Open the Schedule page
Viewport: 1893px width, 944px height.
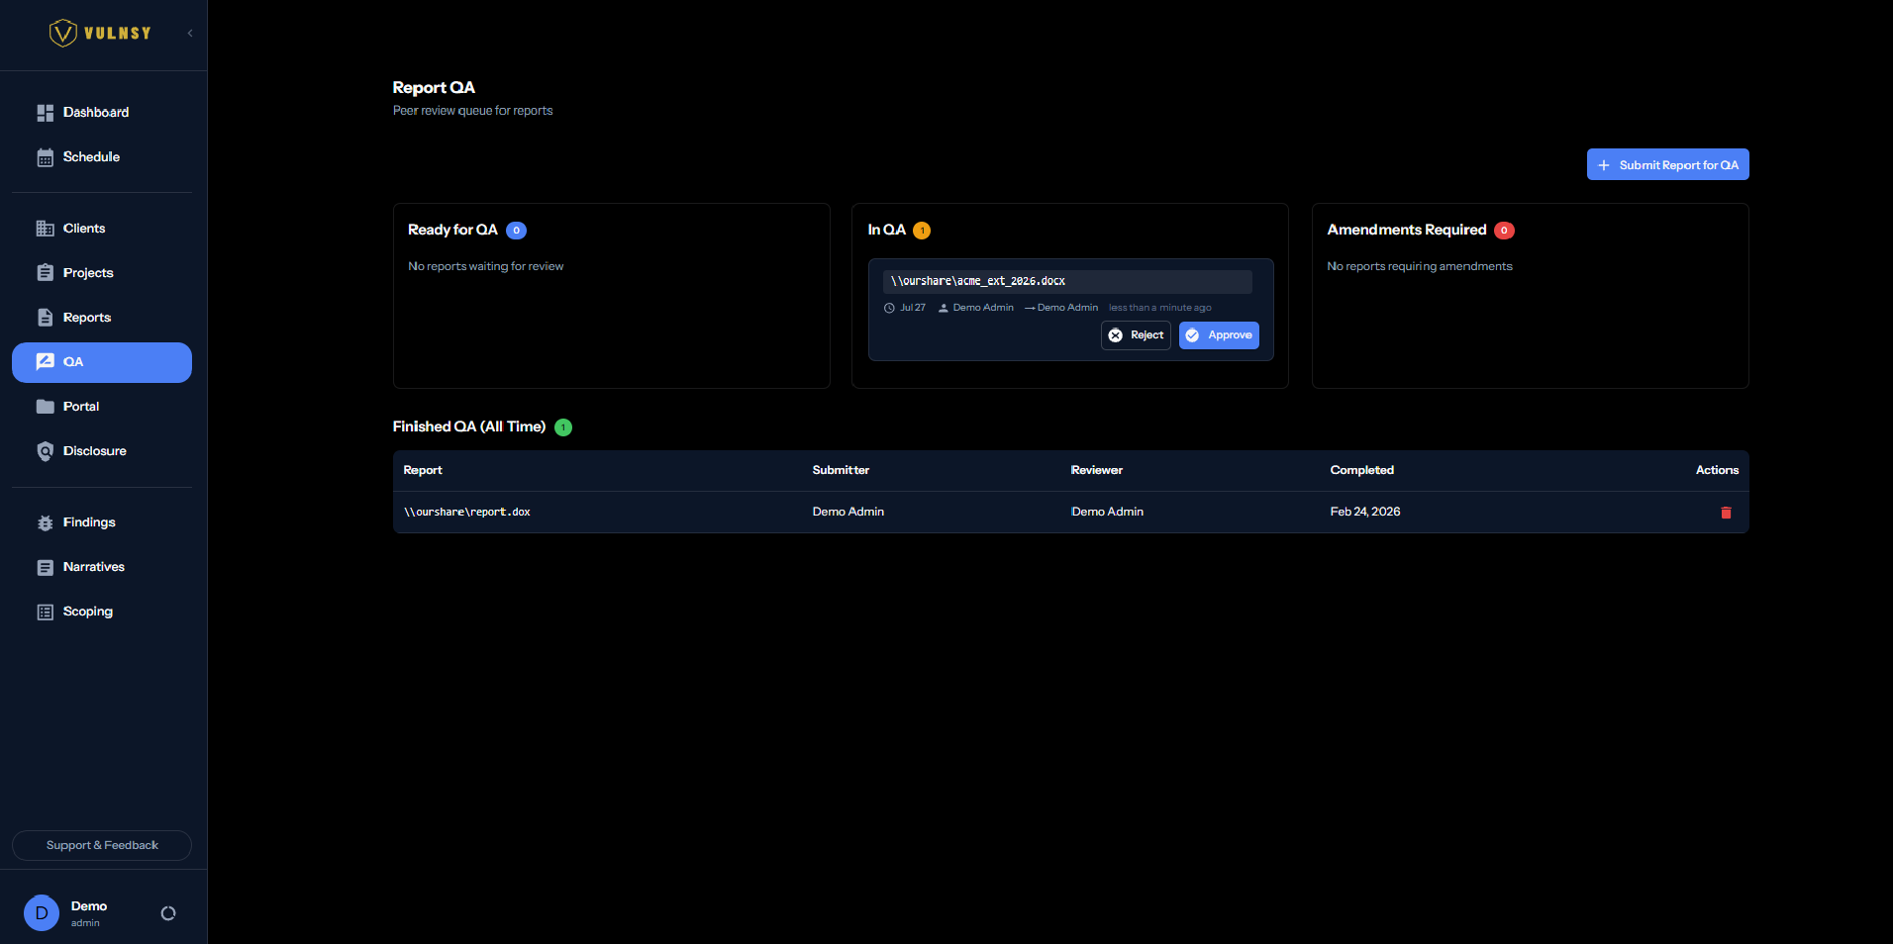click(x=91, y=157)
